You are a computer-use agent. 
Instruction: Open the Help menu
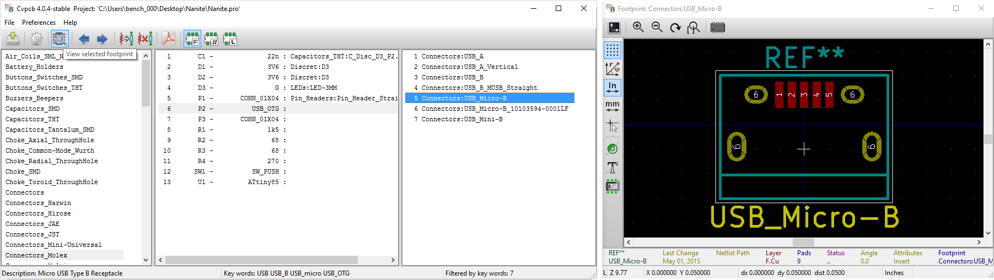(x=70, y=23)
